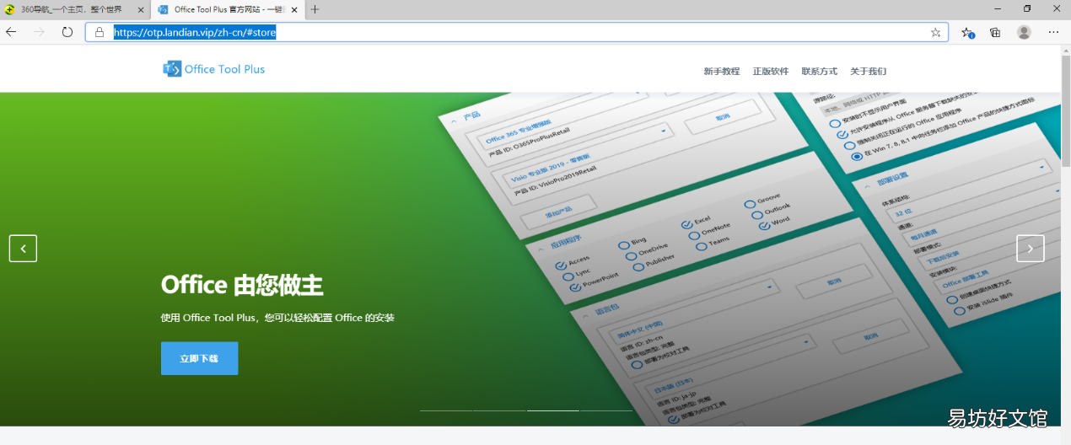Open the browser settings and more menu
Screen dimensions: 1071x445
(1053, 32)
